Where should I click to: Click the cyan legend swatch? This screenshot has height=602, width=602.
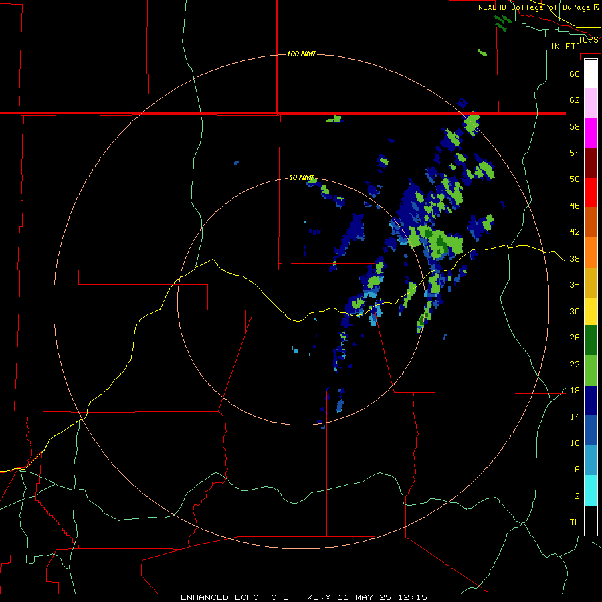pos(591,490)
